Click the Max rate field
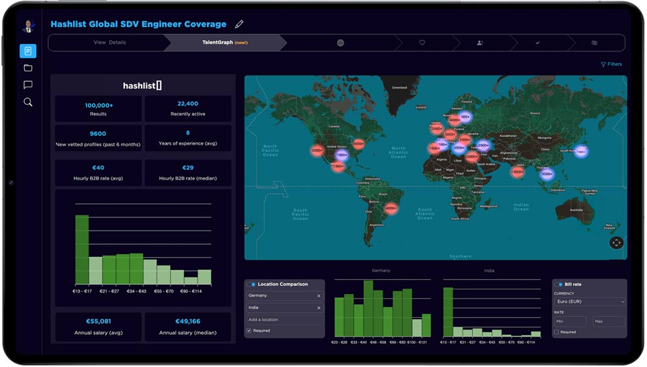The width and height of the screenshot is (647, 367). point(609,322)
